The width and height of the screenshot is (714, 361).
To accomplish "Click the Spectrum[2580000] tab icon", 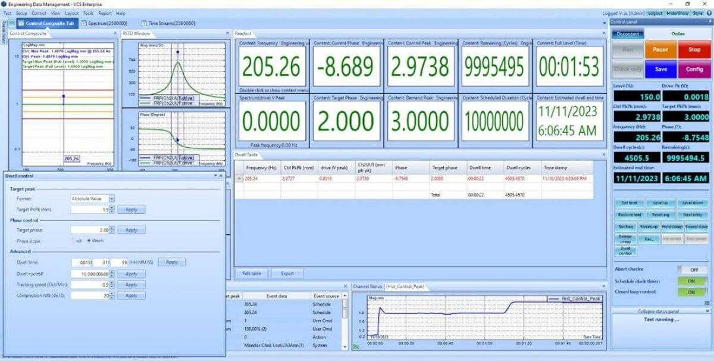I will click(83, 23).
